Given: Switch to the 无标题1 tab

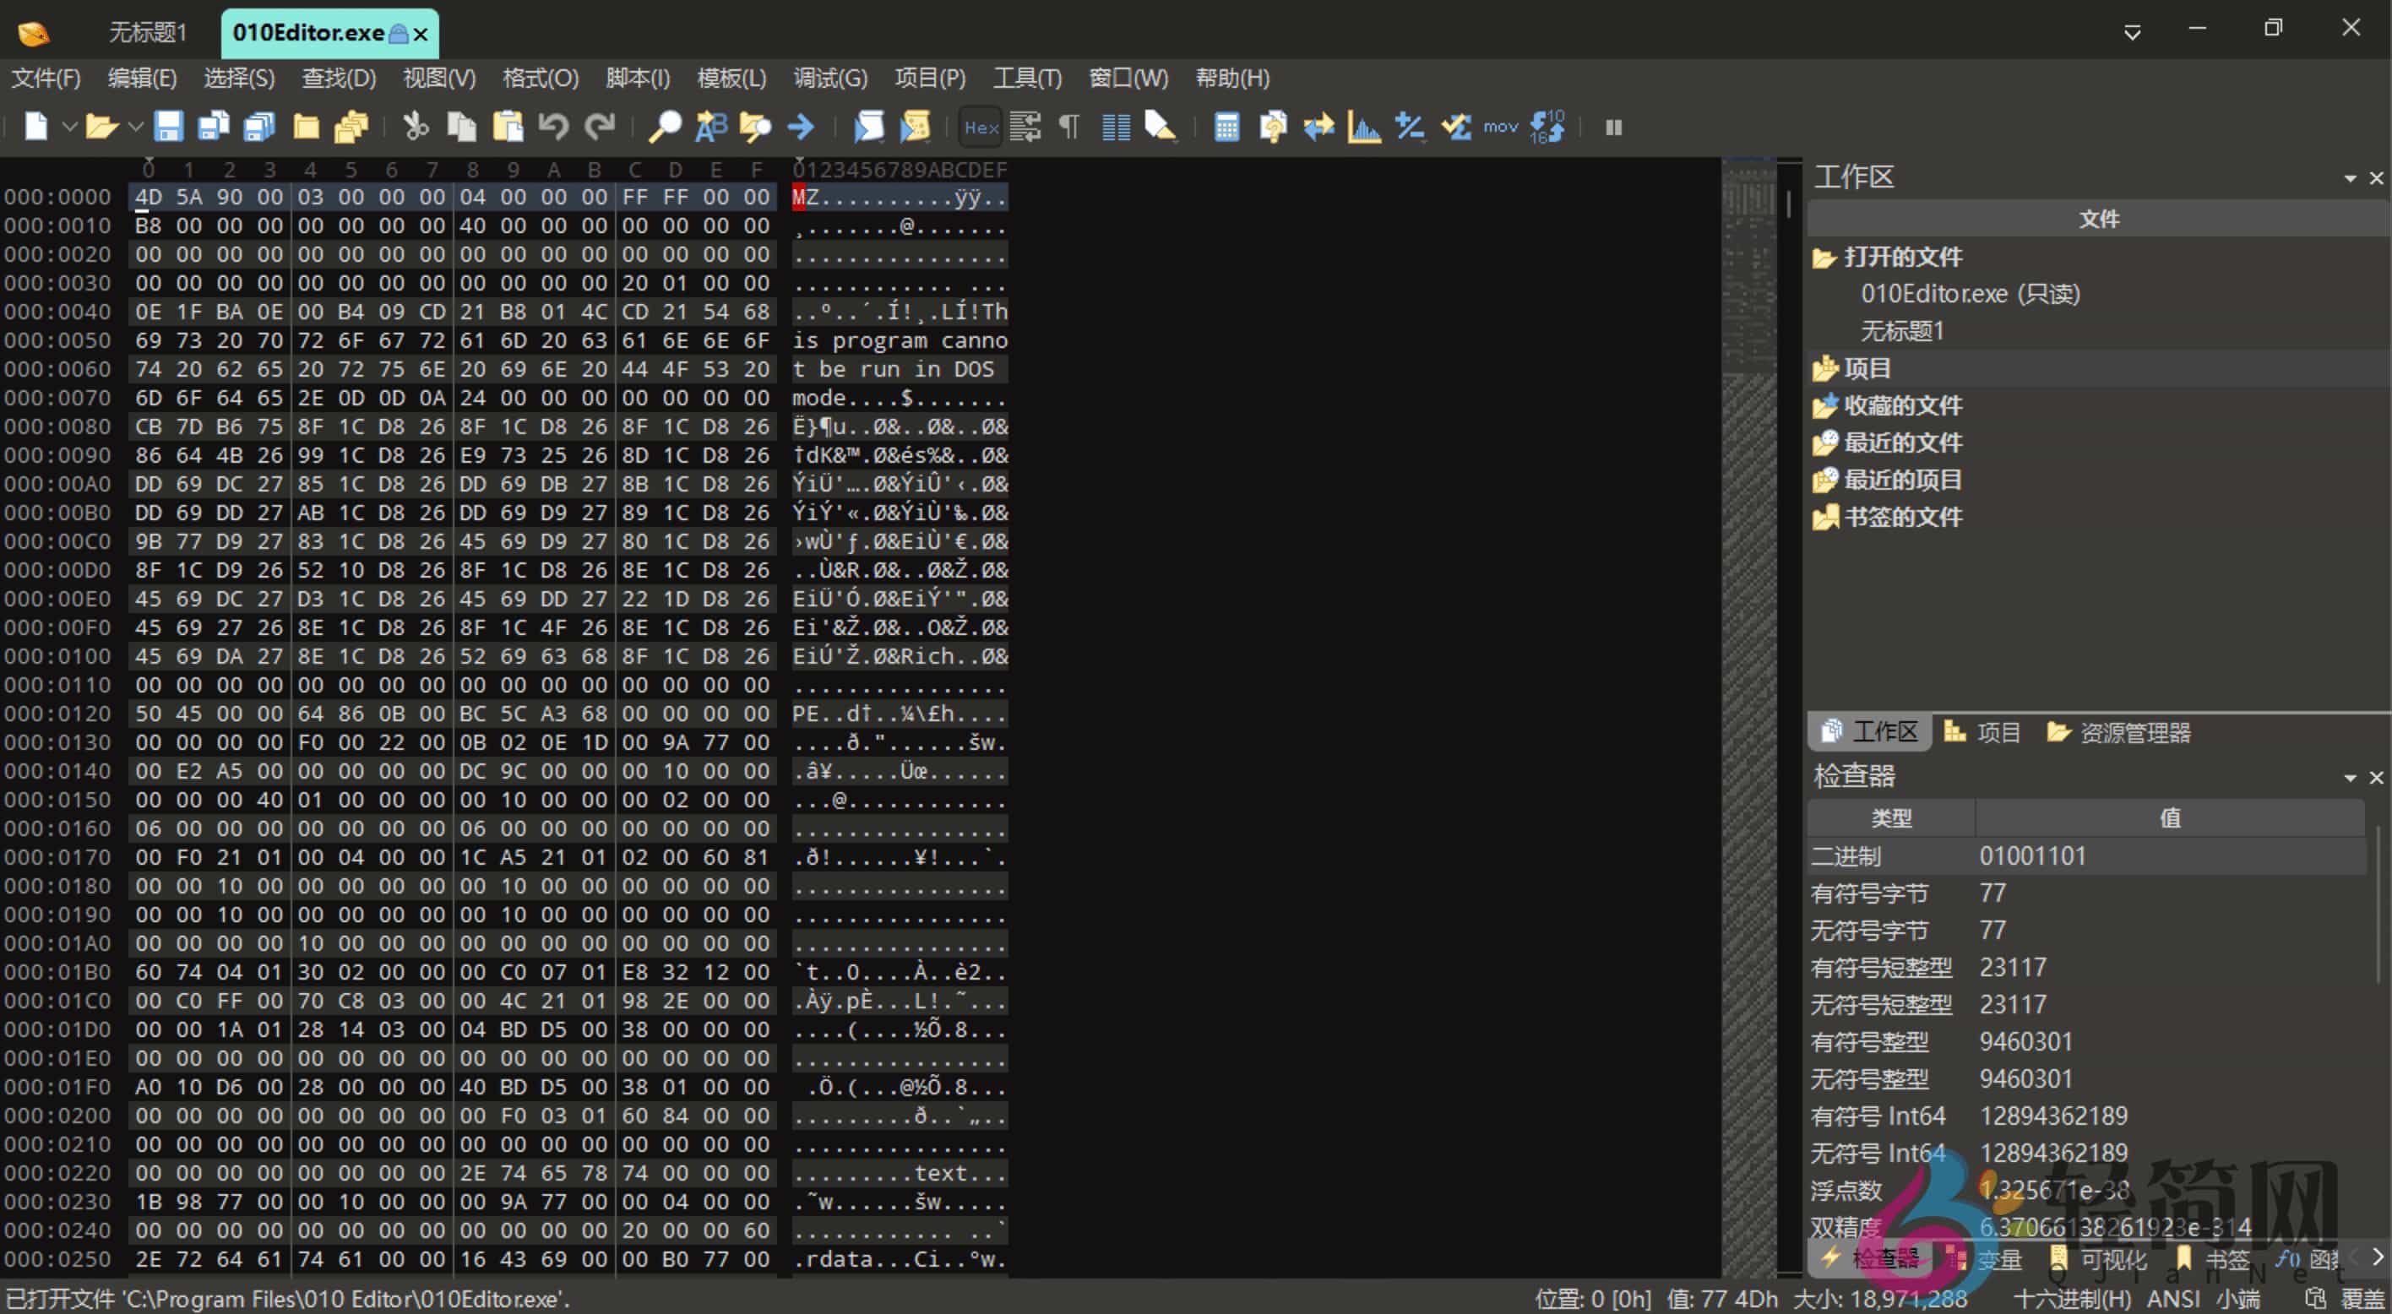Looking at the screenshot, I should 148,32.
